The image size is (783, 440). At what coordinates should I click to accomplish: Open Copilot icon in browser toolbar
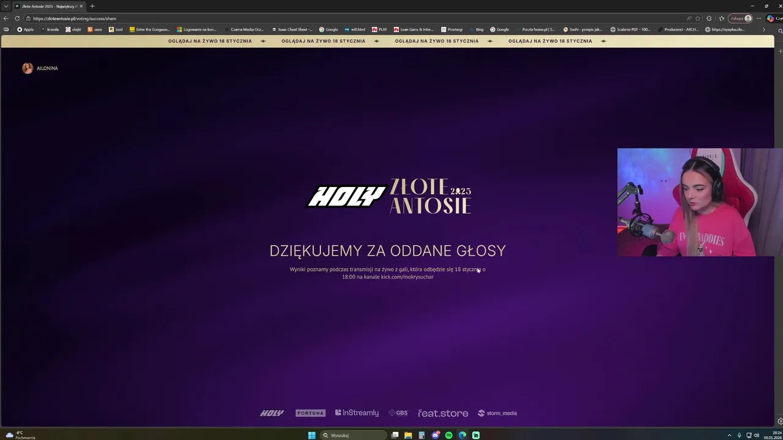point(770,18)
